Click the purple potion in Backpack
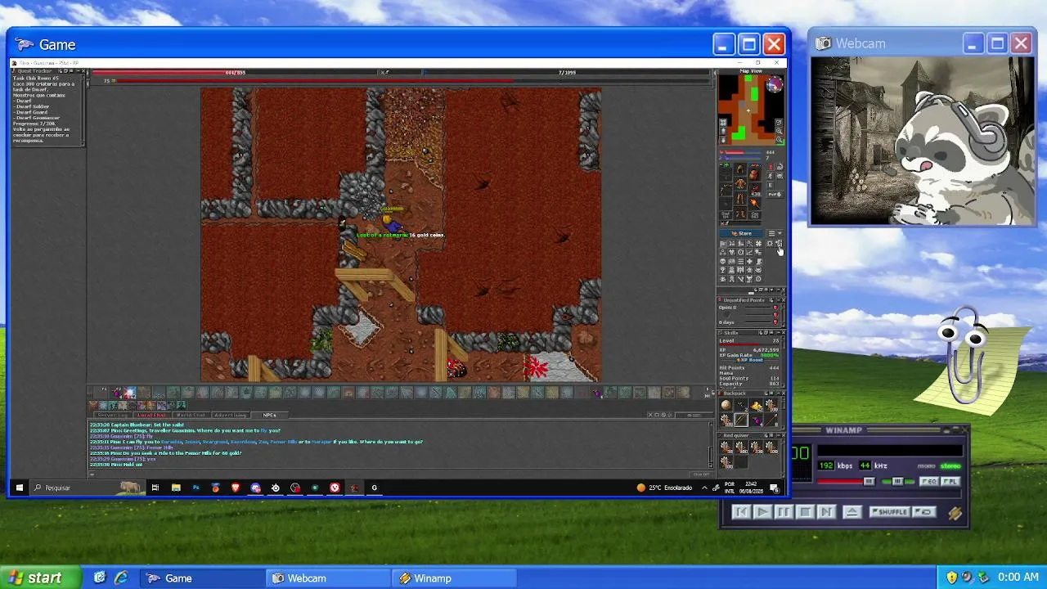This screenshot has height=589, width=1047. tap(757, 420)
